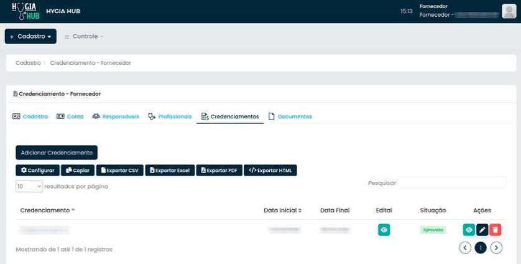This screenshot has height=264, width=521.
Task: Export the table to Excel
Action: click(170, 170)
